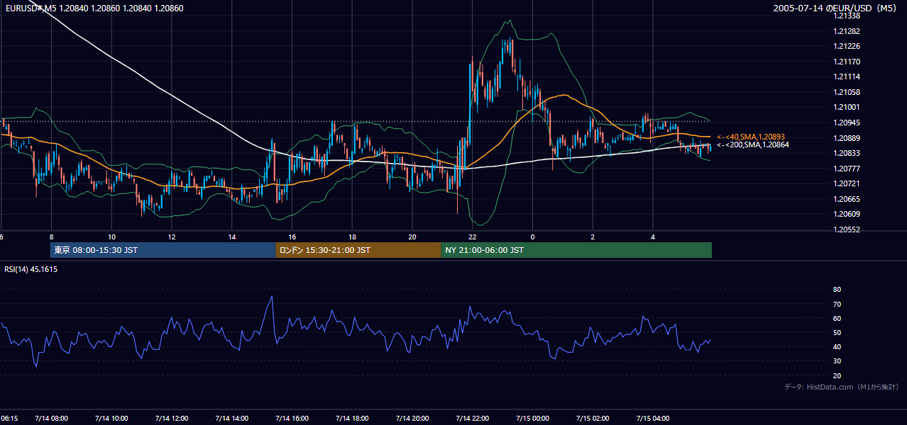Click the hour label 8 under the chart
This screenshot has width=907, height=425.
click(51, 237)
